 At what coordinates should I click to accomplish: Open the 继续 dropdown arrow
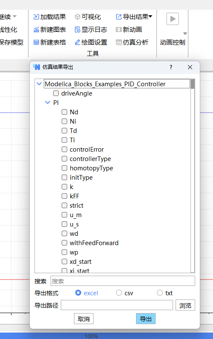click(15, 17)
